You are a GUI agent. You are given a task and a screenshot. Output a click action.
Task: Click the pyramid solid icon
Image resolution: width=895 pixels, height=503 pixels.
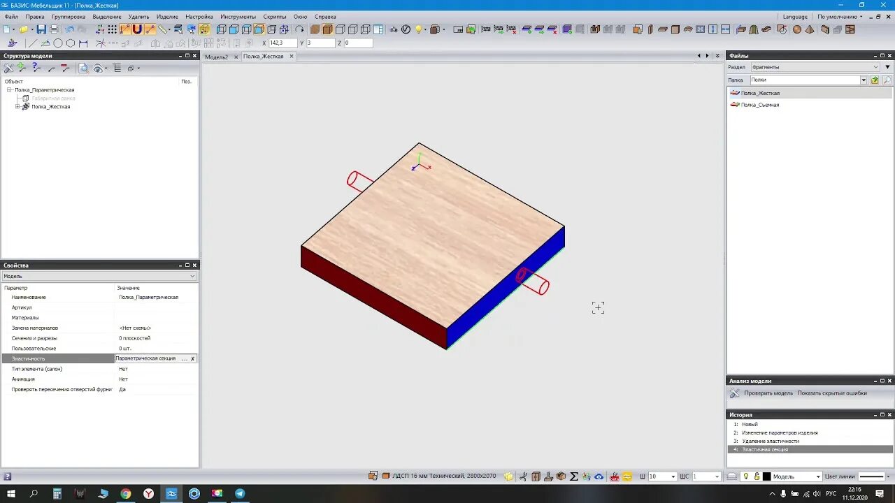809,29
